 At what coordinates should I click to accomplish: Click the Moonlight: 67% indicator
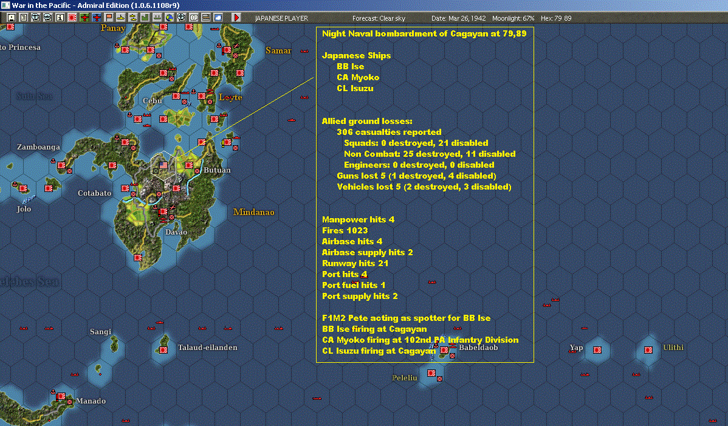click(513, 18)
